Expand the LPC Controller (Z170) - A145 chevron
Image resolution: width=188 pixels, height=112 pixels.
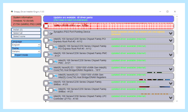pyautogui.click(x=171, y=98)
